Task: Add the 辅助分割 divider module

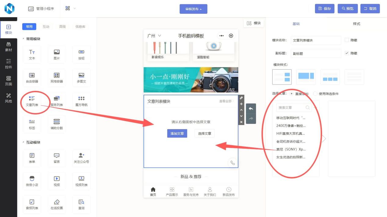Action: [x=57, y=124]
